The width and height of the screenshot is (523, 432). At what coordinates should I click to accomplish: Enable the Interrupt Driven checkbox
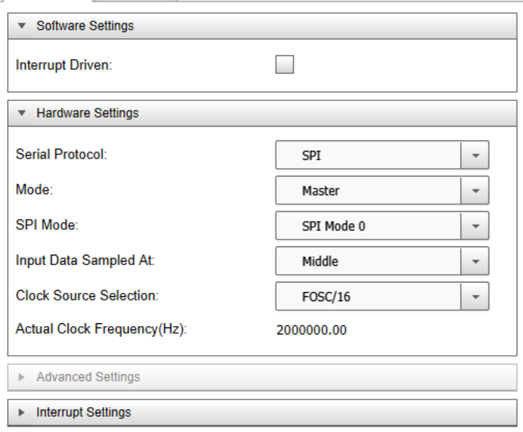click(285, 64)
